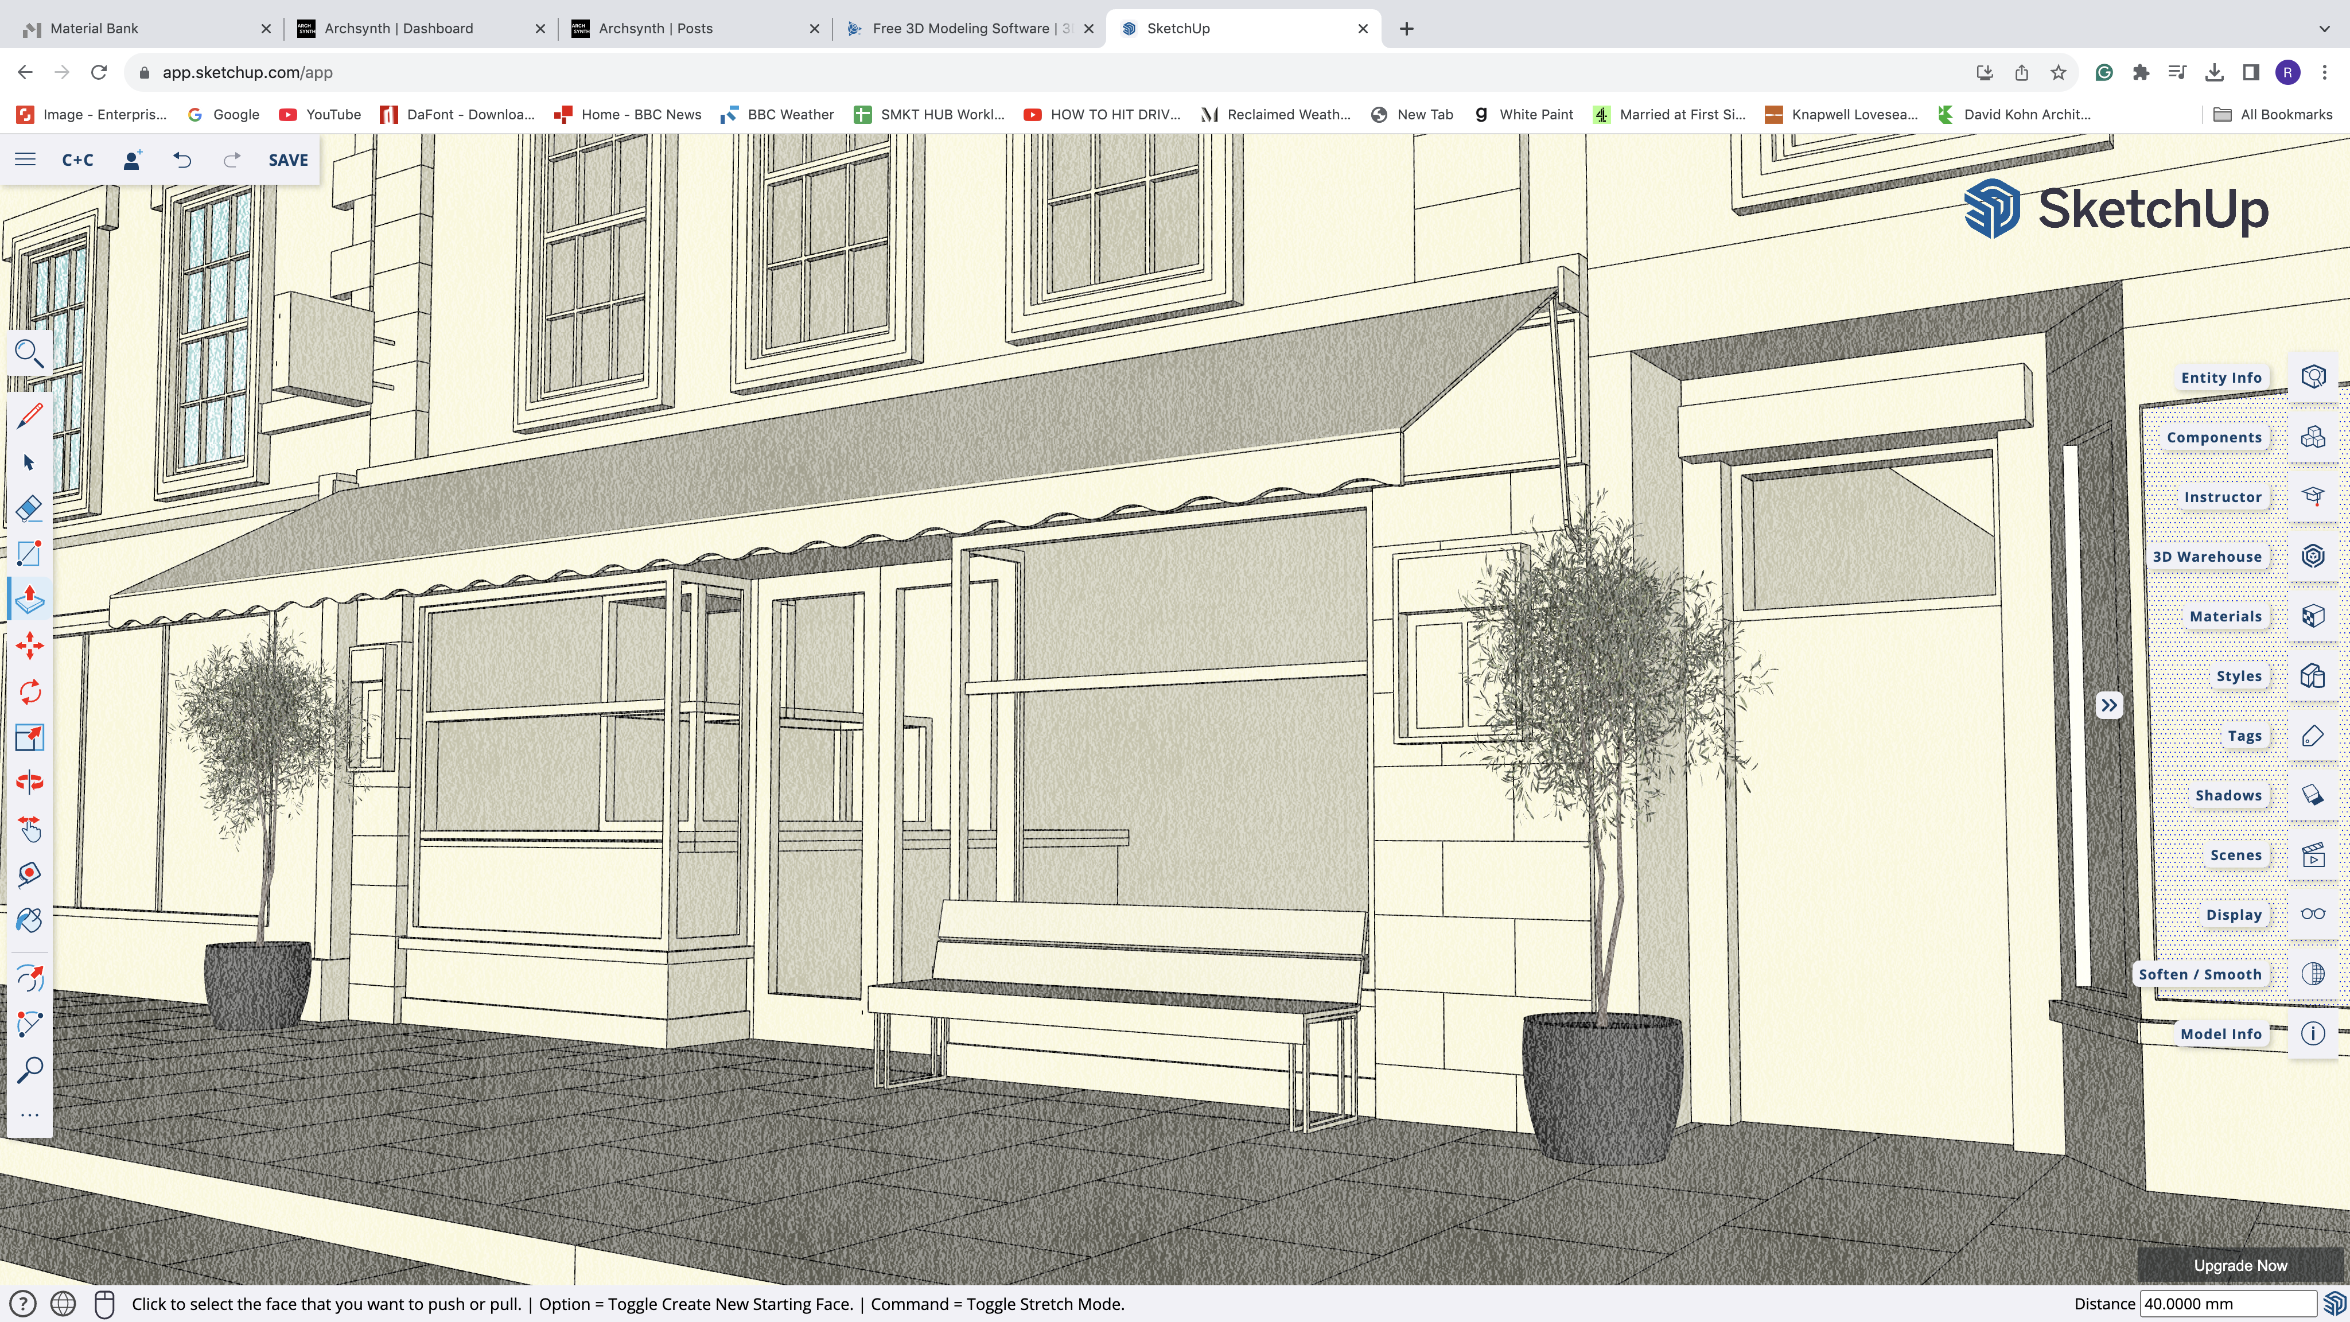Select the Move tool
Viewport: 2350px width, 1322px height.
(29, 646)
